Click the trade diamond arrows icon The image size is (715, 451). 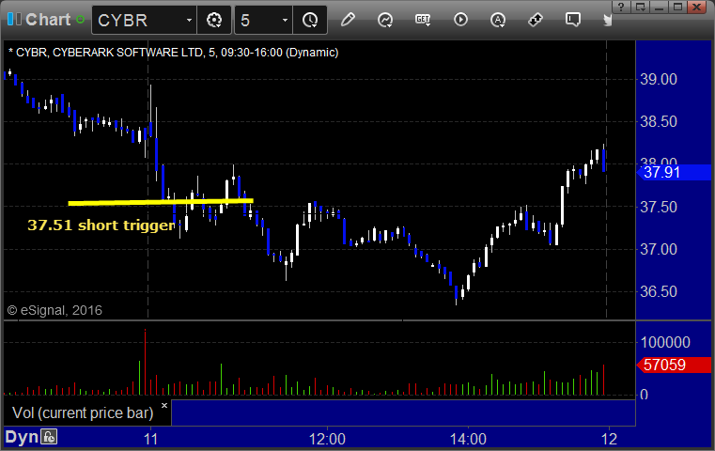pos(536,20)
